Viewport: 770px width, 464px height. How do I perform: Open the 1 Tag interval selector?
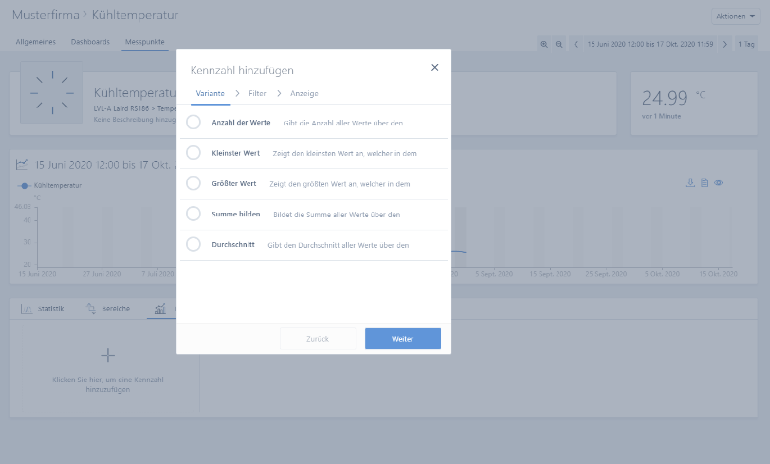746,44
